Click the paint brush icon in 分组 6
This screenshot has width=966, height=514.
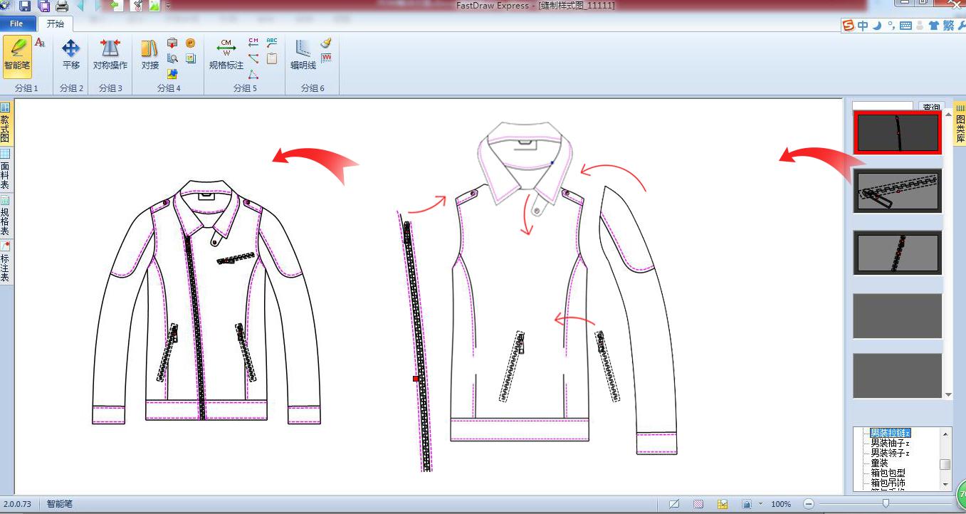click(x=326, y=43)
